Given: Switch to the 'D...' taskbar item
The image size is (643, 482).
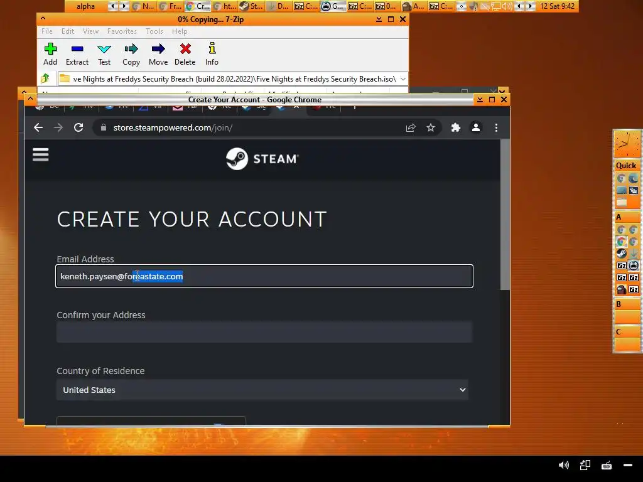Looking at the screenshot, I should [278, 6].
